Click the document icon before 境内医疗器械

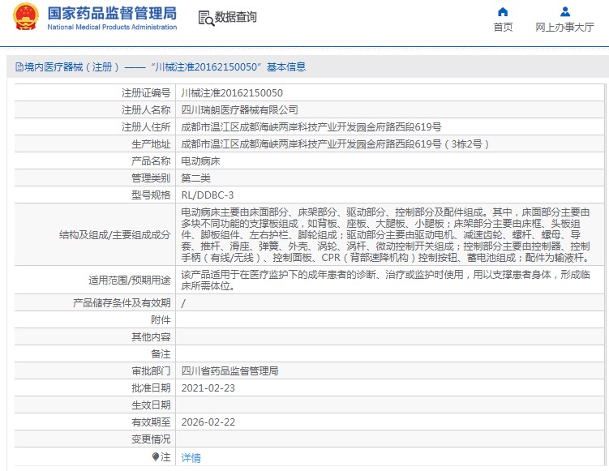pyautogui.click(x=19, y=67)
